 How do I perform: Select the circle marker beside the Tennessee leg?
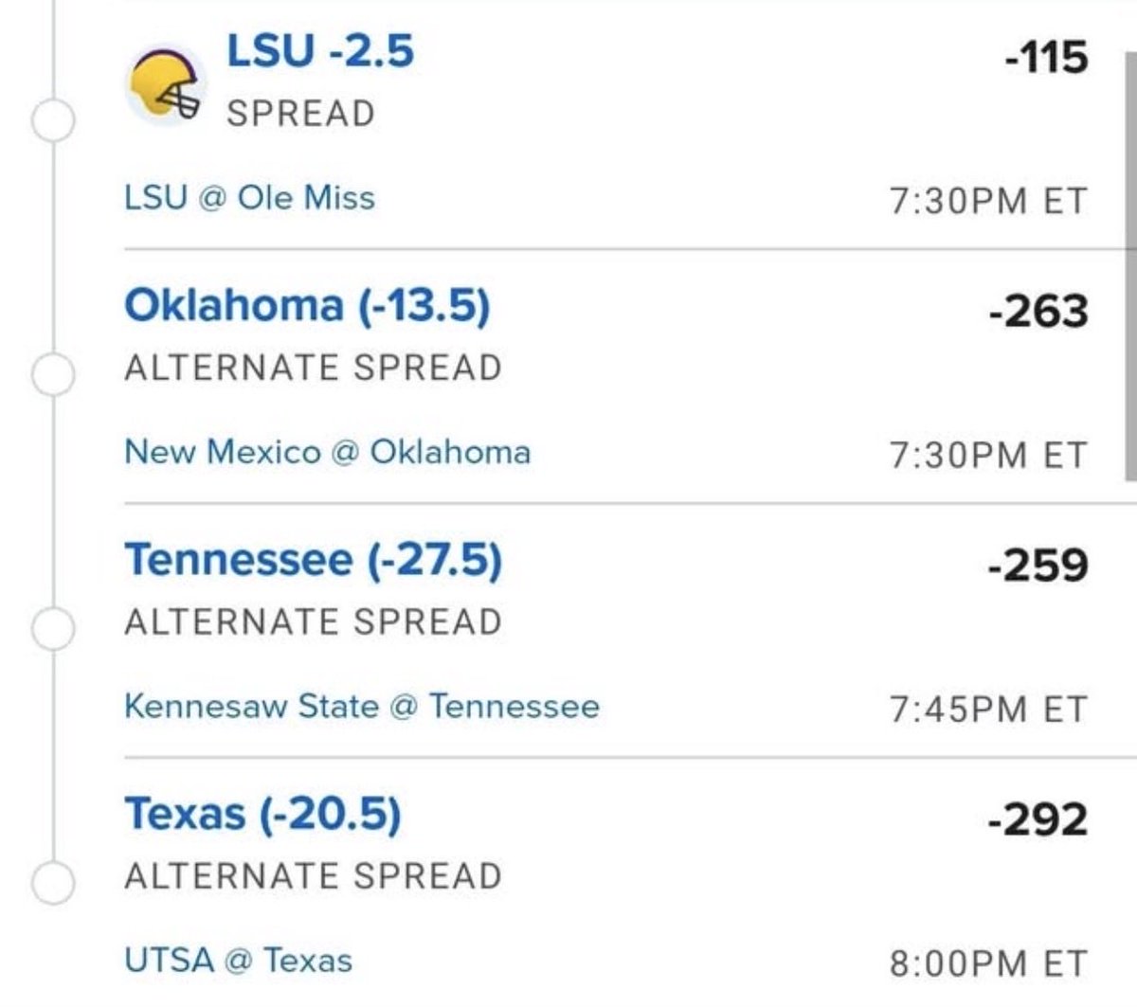53,628
